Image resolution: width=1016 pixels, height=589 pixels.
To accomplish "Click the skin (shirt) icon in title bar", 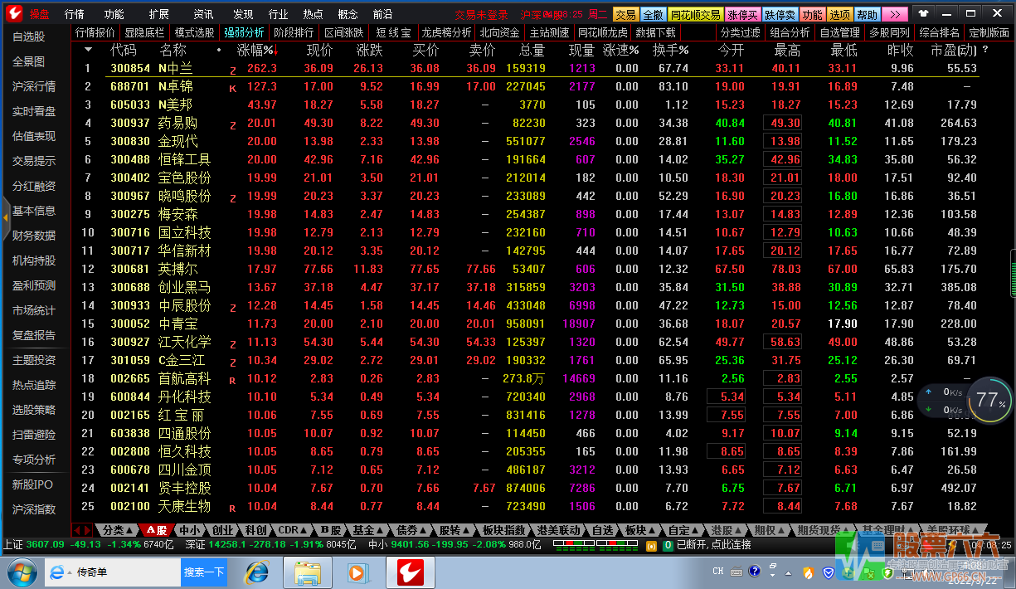I will tap(923, 14).
